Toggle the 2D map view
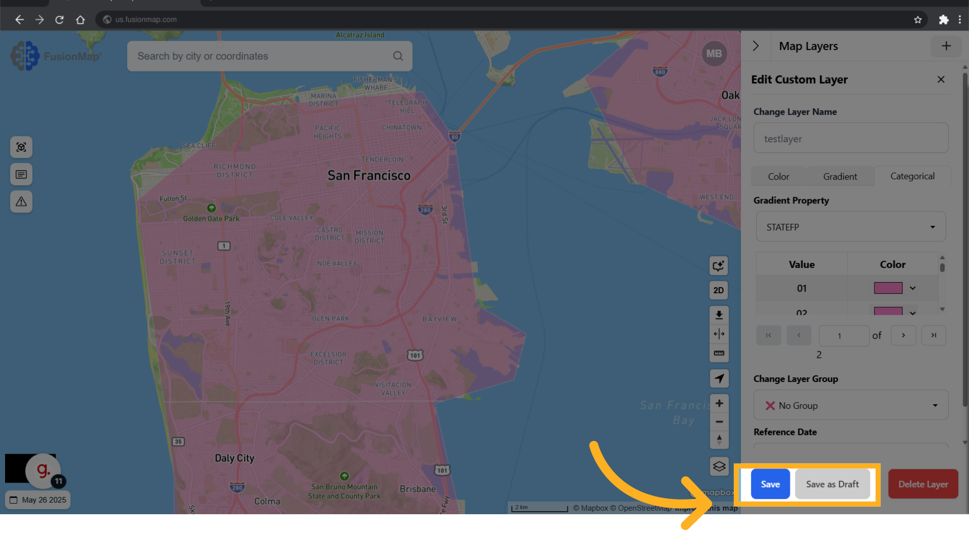 coord(719,291)
